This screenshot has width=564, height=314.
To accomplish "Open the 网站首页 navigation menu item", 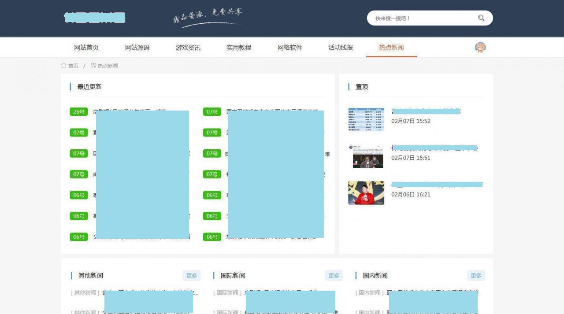I will (87, 47).
